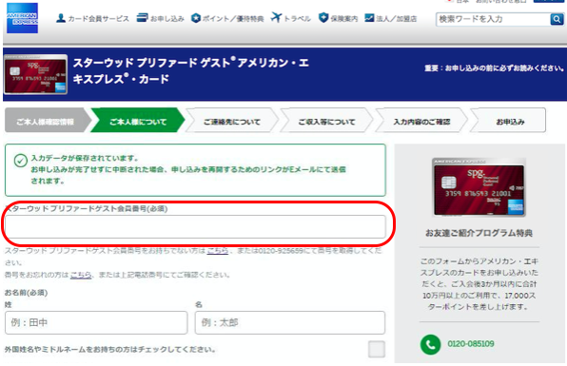This screenshot has width=567, height=366.
Task: Click the 入力データが保存されています message
Action: 85,158
